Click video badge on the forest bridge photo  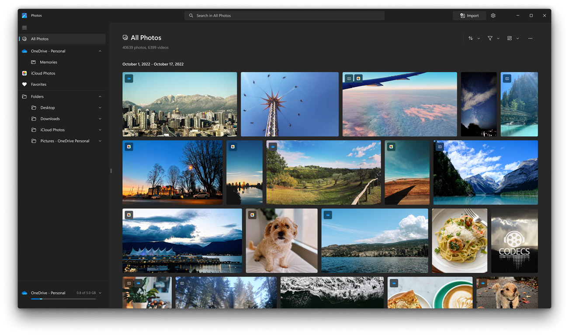(507, 79)
